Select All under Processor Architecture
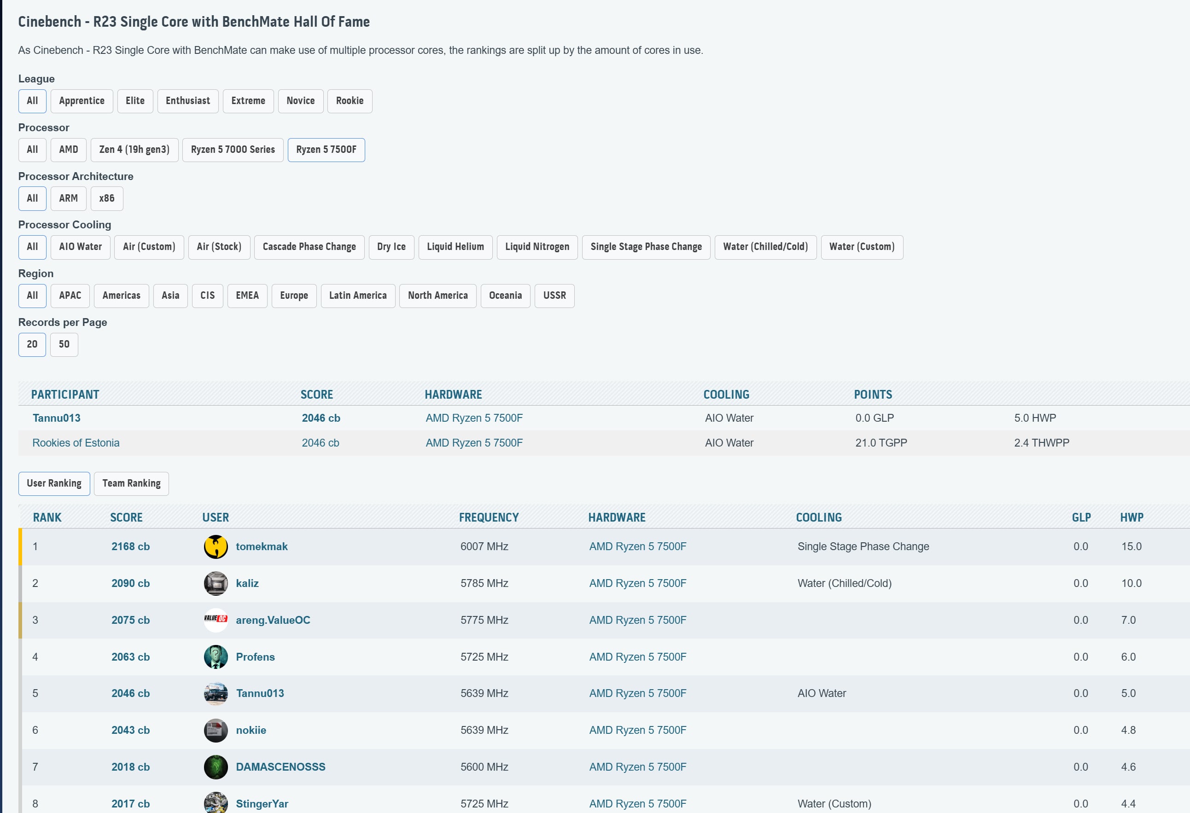Screen dimensions: 1190x813 (x=32, y=198)
